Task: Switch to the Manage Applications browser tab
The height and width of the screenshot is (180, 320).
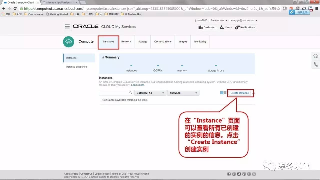Action: tap(59, 2)
